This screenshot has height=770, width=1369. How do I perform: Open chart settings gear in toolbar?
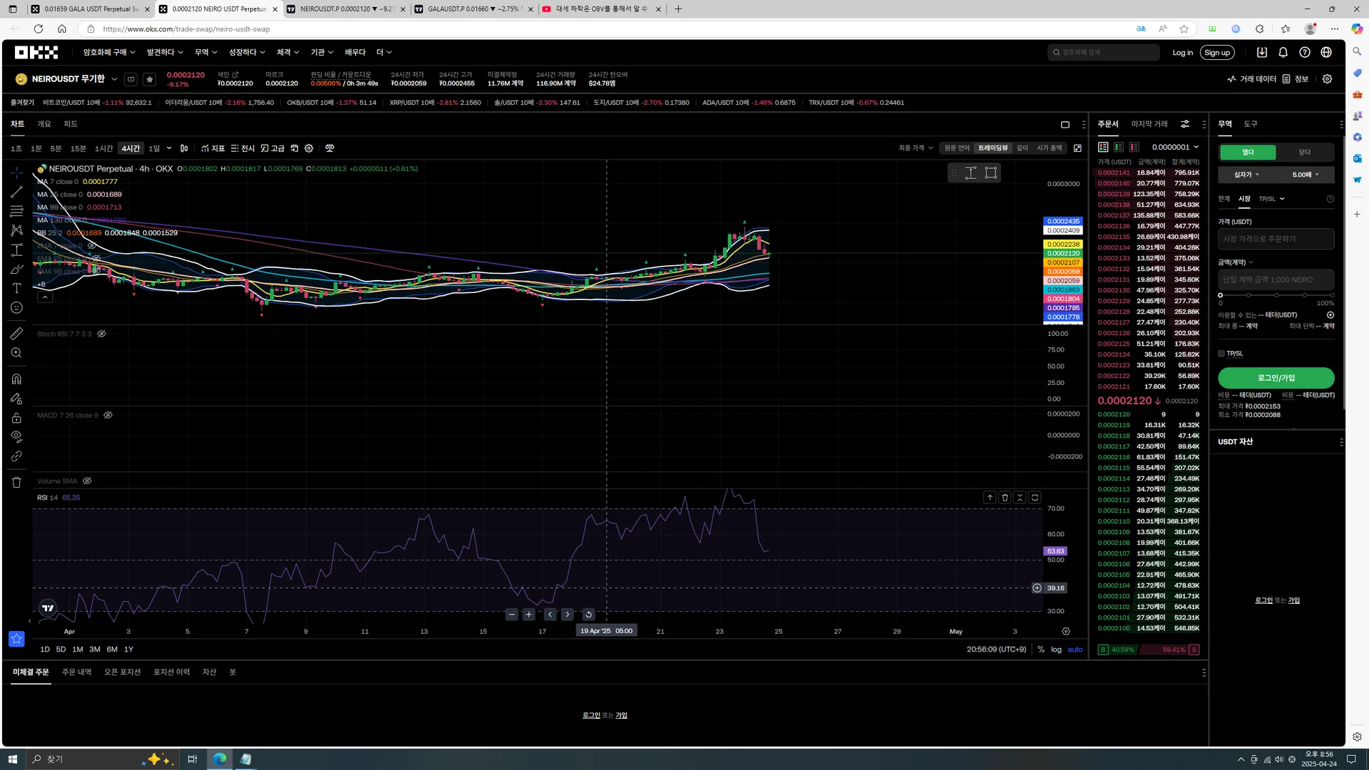coord(309,148)
